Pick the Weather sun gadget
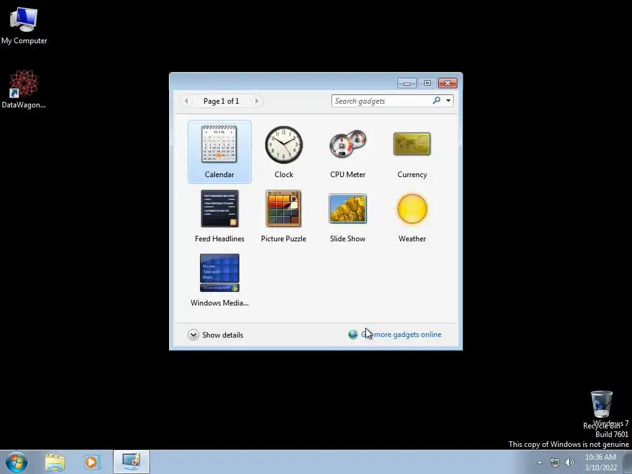The image size is (632, 474). [412, 209]
